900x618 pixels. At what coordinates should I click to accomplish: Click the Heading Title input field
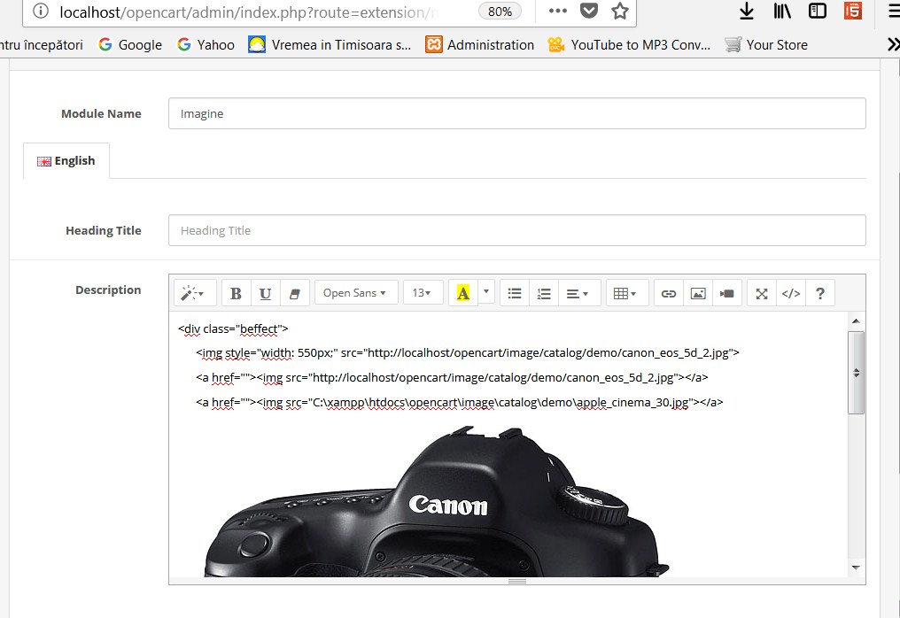click(x=516, y=230)
